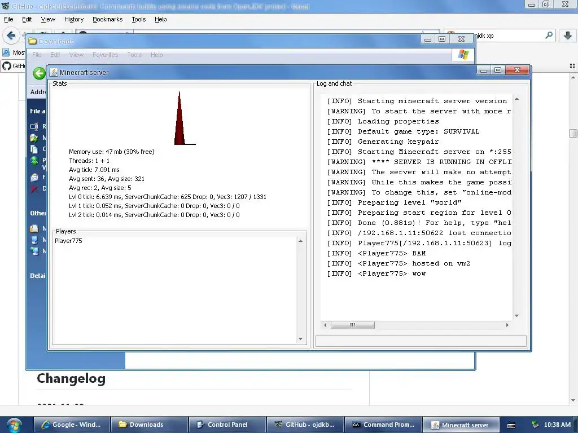Click the Firefox search box text
The height and width of the screenshot is (433, 578).
484,36
